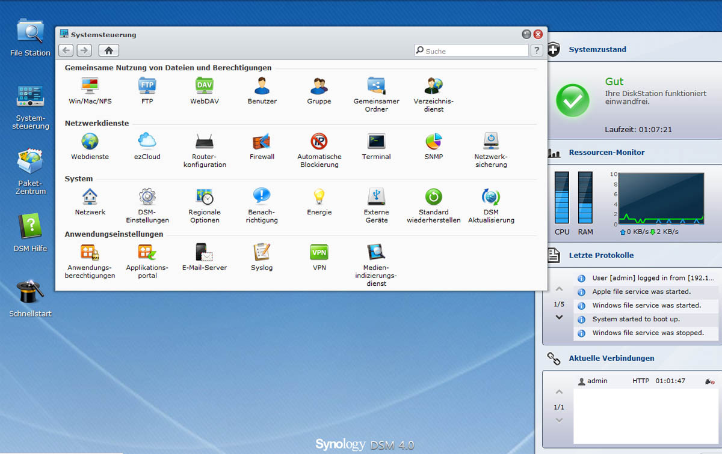The width and height of the screenshot is (722, 454).
Task: Open Gemeinsamer Ordner shared folders
Action: click(376, 86)
